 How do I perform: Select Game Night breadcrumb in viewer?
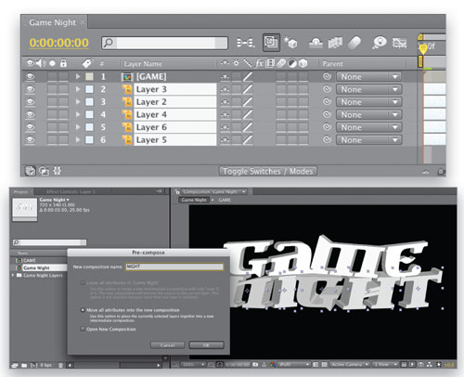(x=194, y=200)
